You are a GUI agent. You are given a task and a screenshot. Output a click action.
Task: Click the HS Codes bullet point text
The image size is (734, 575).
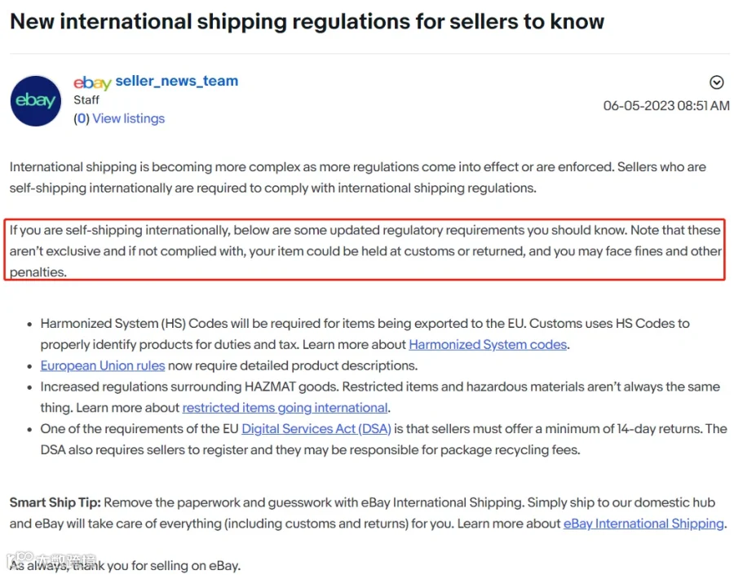(365, 334)
